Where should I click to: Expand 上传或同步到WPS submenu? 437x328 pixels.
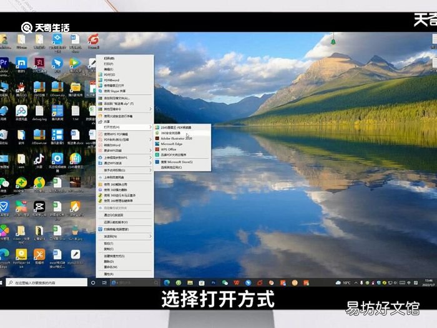pos(125,157)
